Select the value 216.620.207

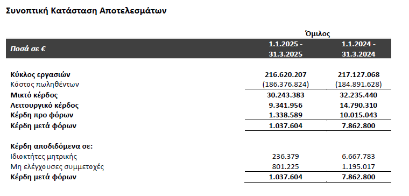(286, 75)
